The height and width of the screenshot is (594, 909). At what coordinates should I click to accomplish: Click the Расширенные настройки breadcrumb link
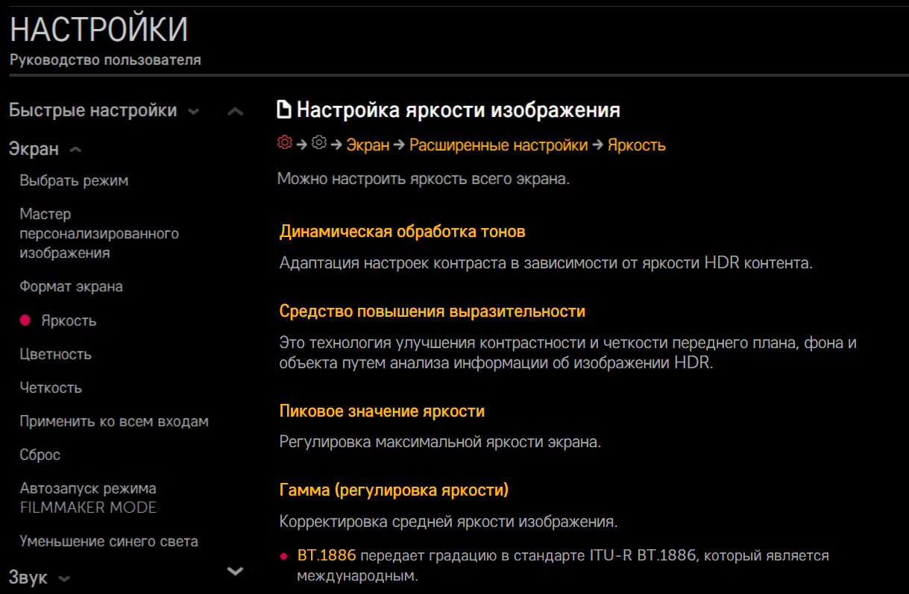coord(498,145)
